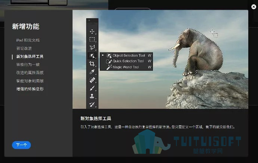
Task: Open the iPad 和云文档 feature item
Action: coord(28,40)
